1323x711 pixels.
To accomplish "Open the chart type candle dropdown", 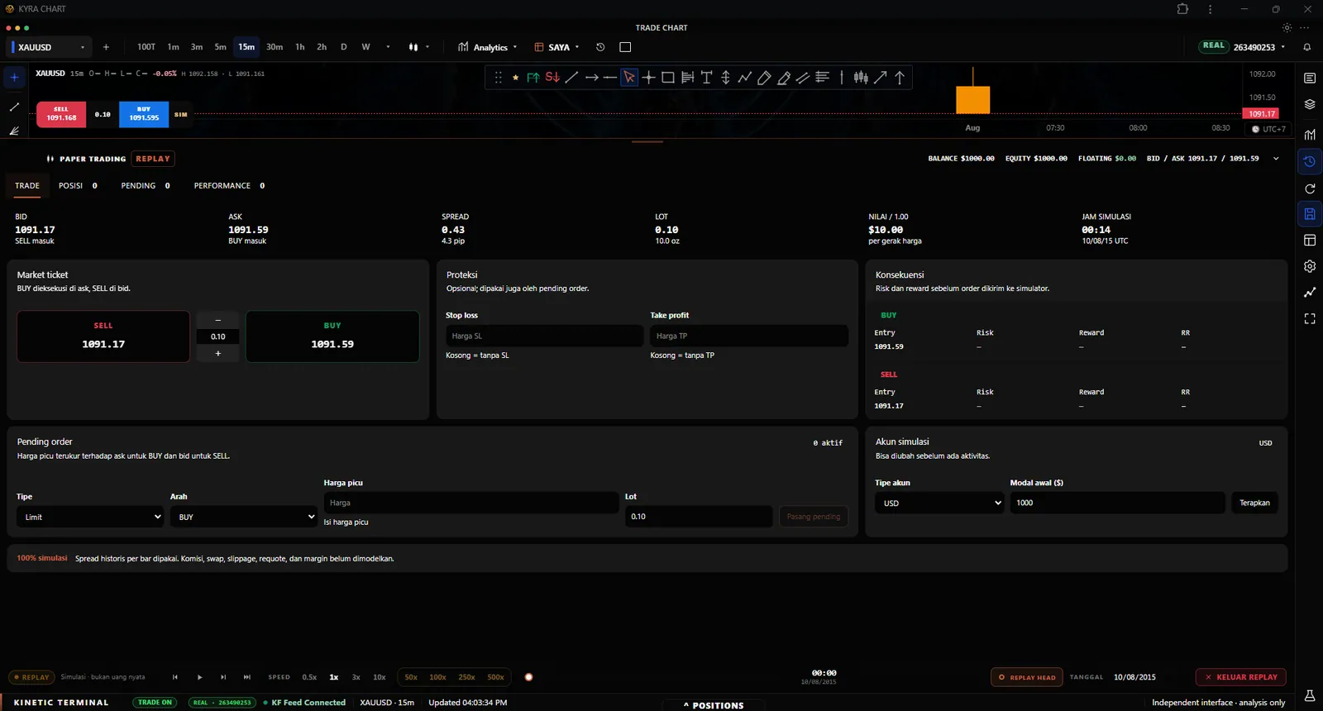I will pyautogui.click(x=419, y=47).
